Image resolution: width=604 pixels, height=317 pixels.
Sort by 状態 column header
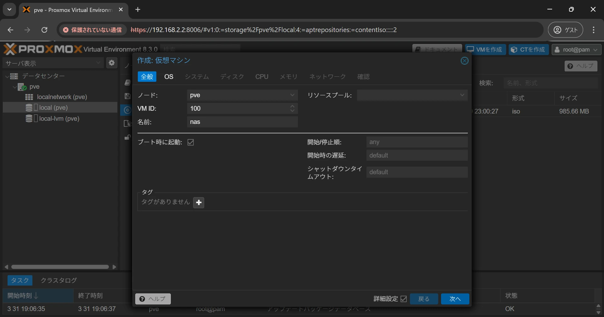pos(547,296)
